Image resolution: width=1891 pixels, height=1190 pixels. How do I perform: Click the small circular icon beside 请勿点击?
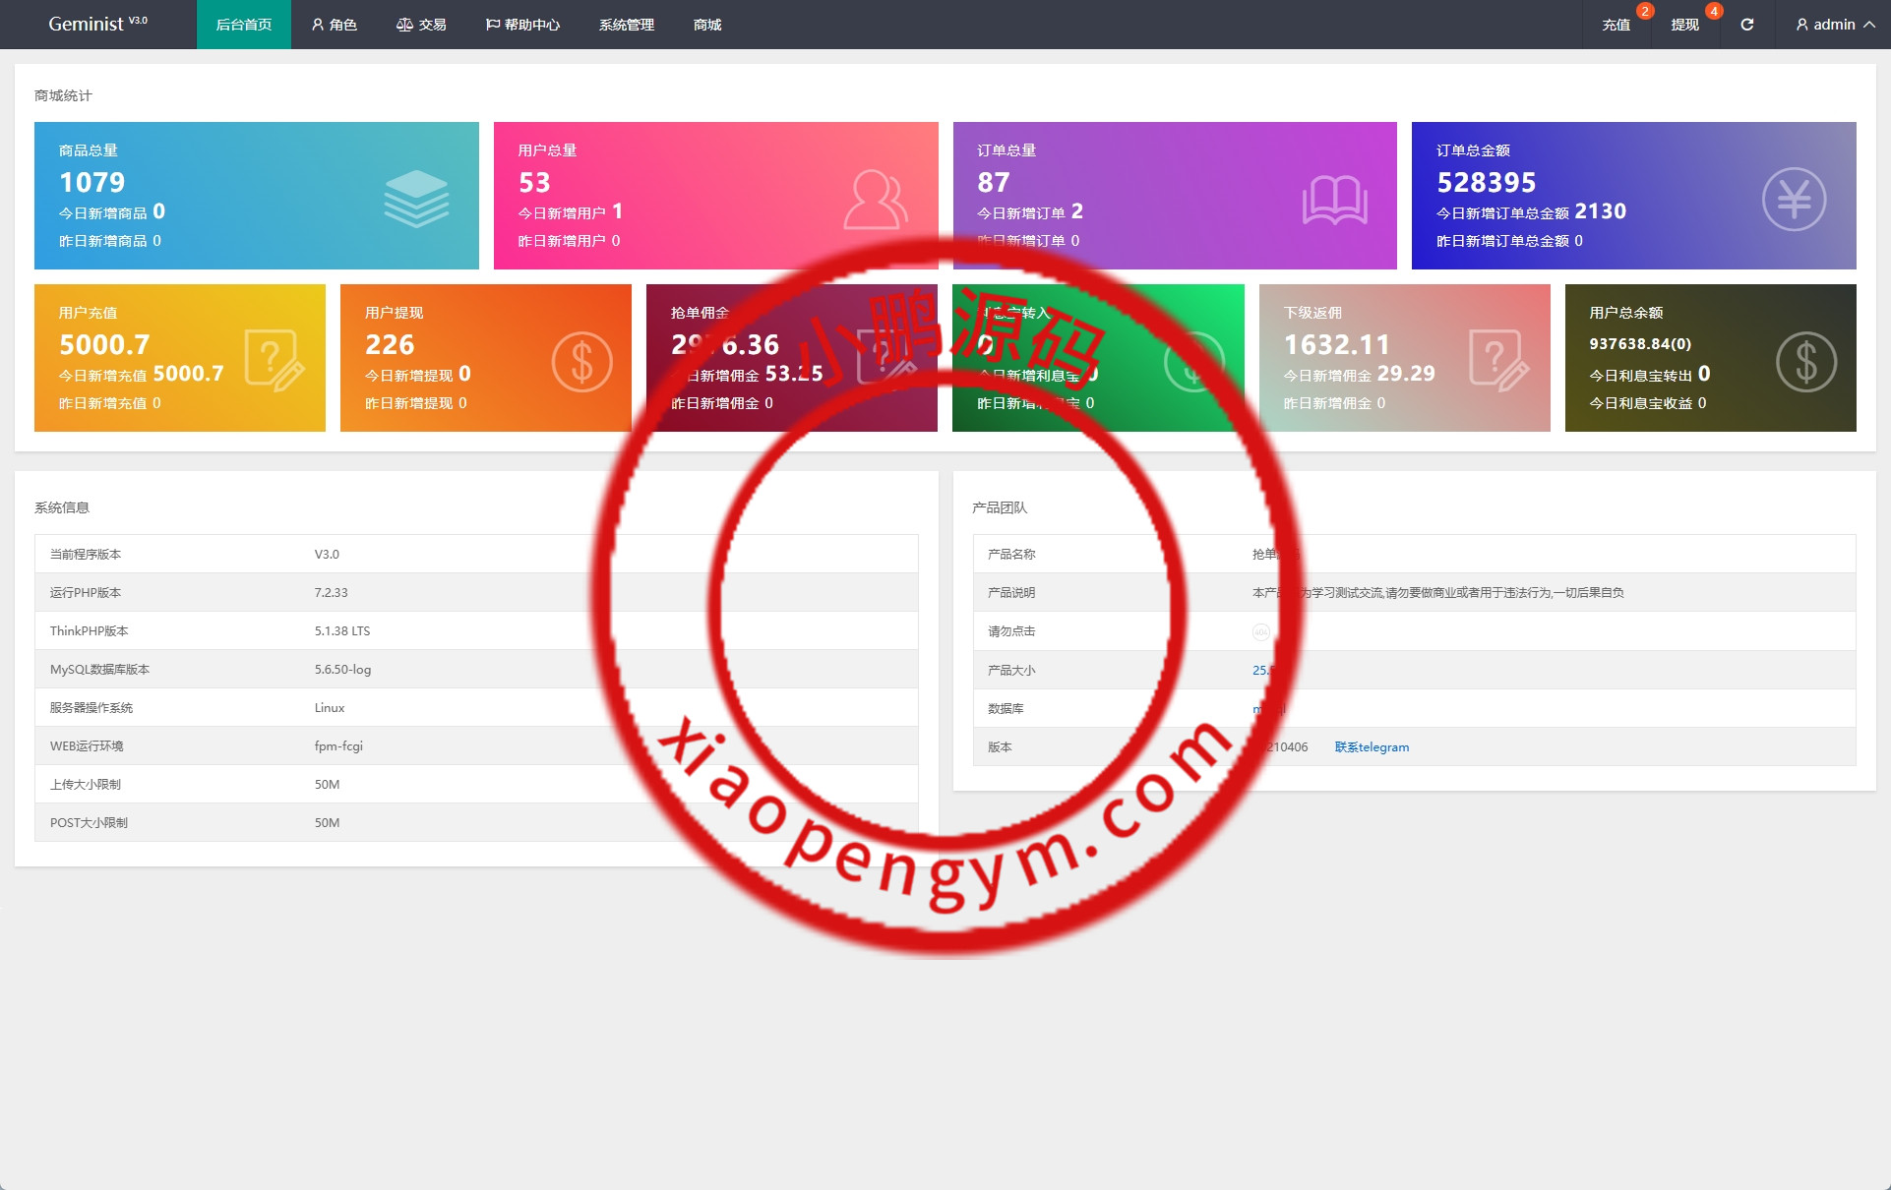(1260, 632)
